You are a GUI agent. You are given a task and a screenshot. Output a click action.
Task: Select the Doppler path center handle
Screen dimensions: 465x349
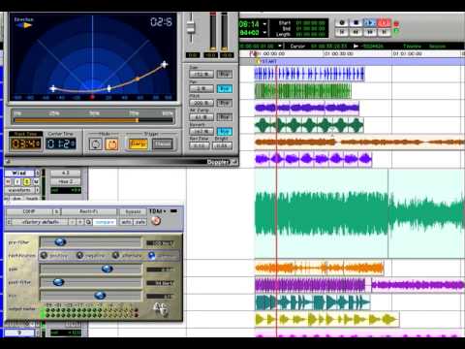pyautogui.click(x=109, y=88)
